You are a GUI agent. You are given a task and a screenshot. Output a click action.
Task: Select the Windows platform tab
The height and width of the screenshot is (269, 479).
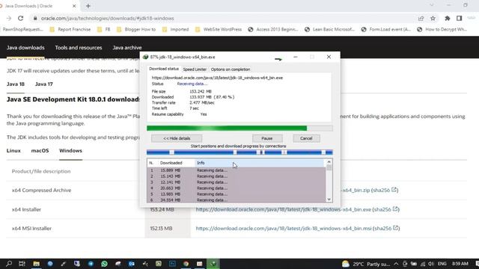[x=70, y=151]
